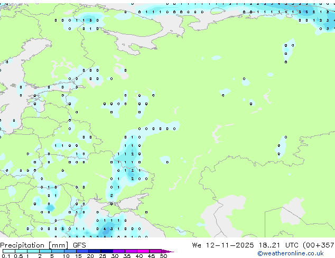
Task: Pick the 10–15 mm legend color swatch
Action: [x=70, y=251]
